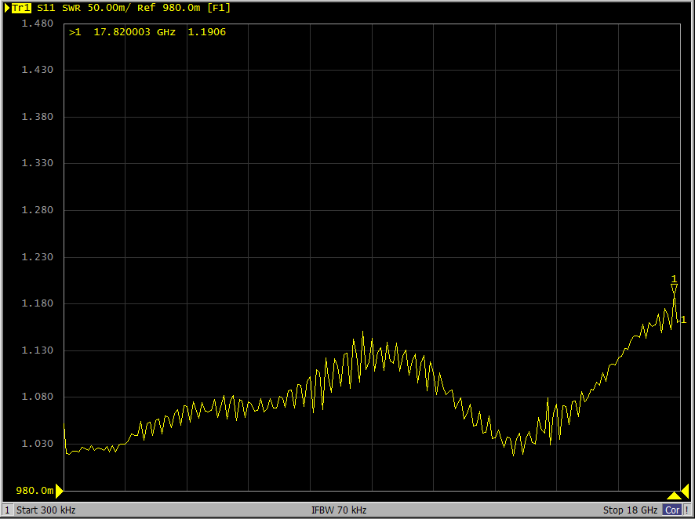Click the Ref 980.0m reference value field
Screen dimensions: 695x519
tap(169, 8)
